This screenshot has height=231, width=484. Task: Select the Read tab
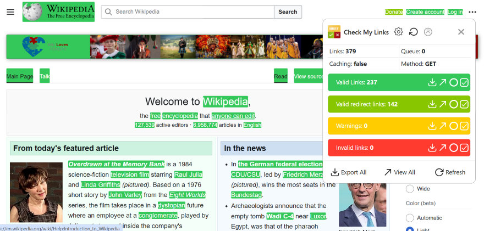click(x=280, y=76)
